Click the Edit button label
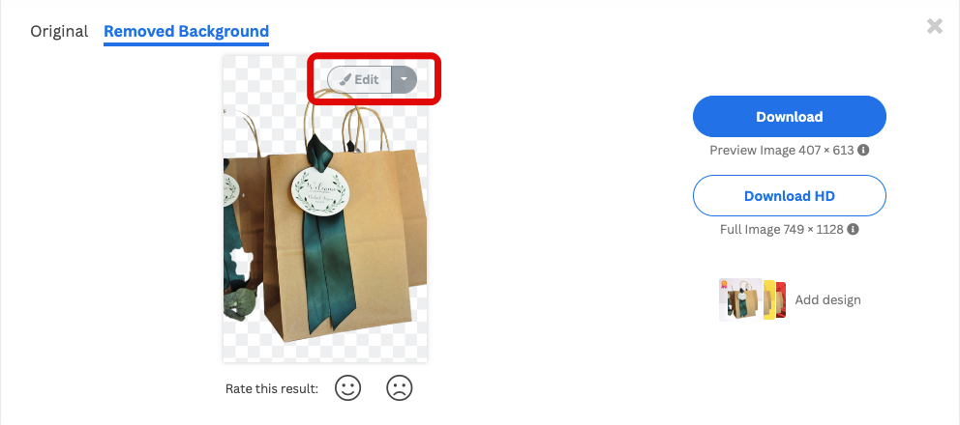Image resolution: width=960 pixels, height=425 pixels. coord(367,79)
